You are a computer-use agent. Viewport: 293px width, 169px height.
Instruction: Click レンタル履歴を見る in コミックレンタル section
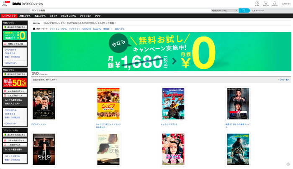[13, 150]
